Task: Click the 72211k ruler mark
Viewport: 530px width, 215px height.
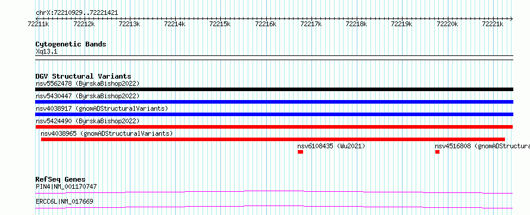Action: [39, 24]
